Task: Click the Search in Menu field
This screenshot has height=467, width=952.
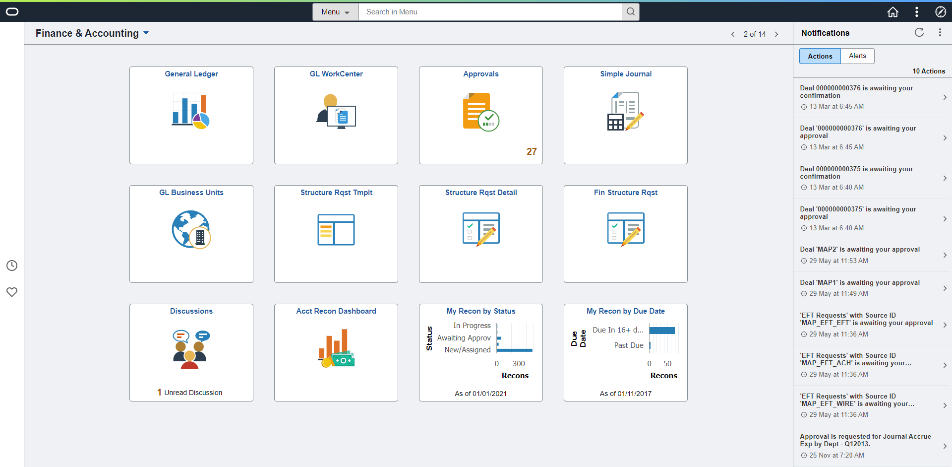Action: (x=490, y=11)
